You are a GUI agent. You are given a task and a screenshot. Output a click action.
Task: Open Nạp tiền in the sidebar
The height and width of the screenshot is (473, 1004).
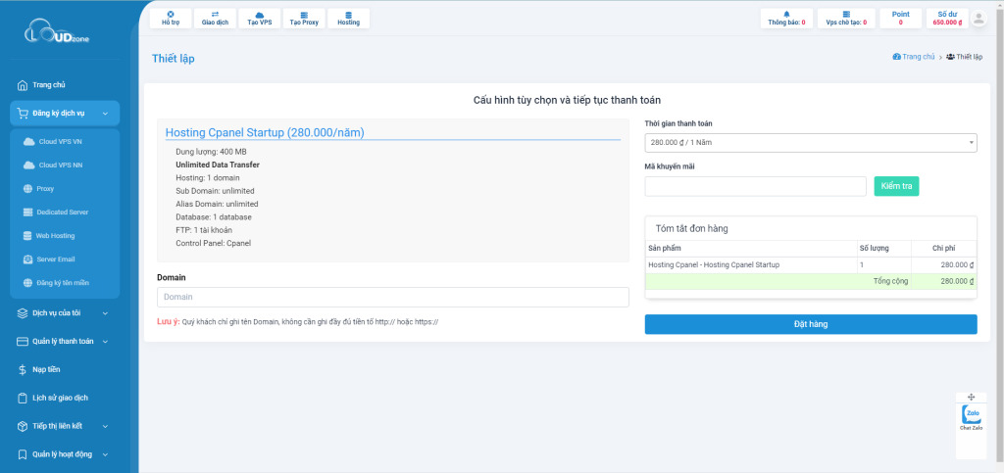(x=46, y=369)
